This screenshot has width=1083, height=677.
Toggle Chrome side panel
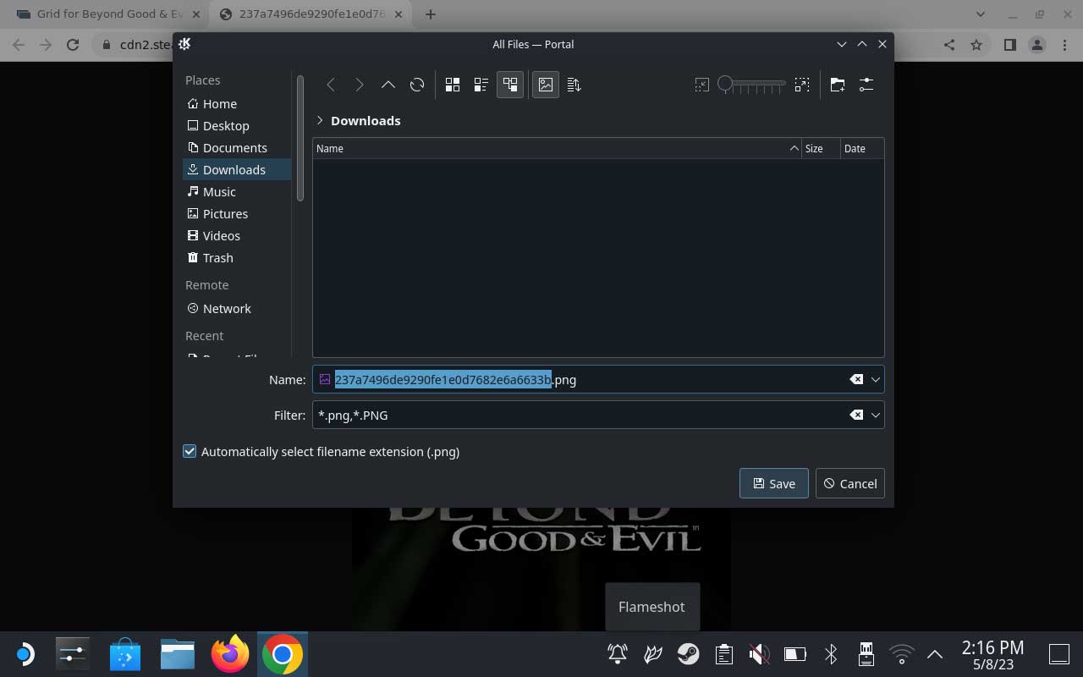[x=1009, y=45]
